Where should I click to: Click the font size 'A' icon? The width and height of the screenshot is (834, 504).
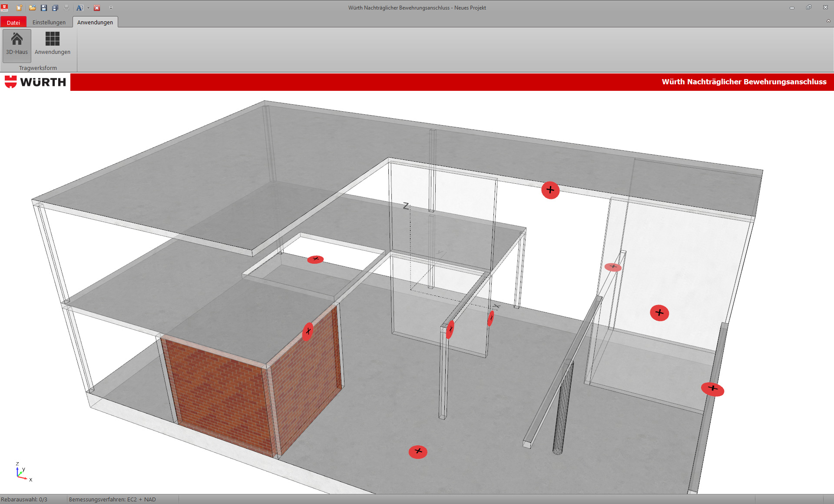[80, 8]
